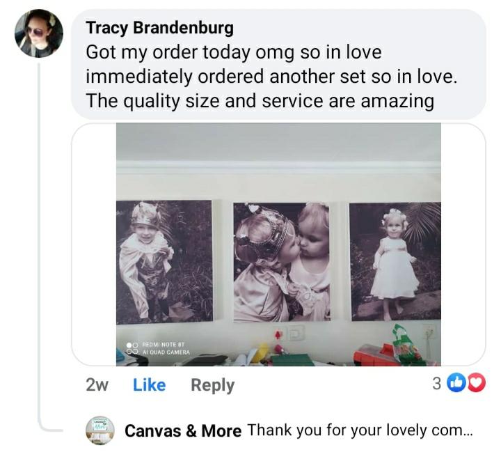Image resolution: width=501 pixels, height=452 pixels.
Task: Reply to Tracy Brandenburg's comment
Action: pos(212,385)
